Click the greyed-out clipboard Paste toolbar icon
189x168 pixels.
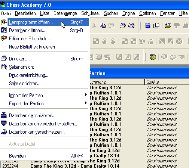tap(111, 25)
